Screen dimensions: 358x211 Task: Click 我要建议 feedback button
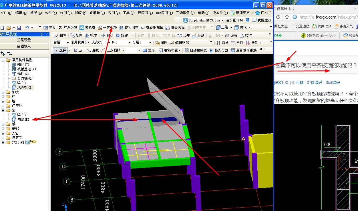click(262, 20)
